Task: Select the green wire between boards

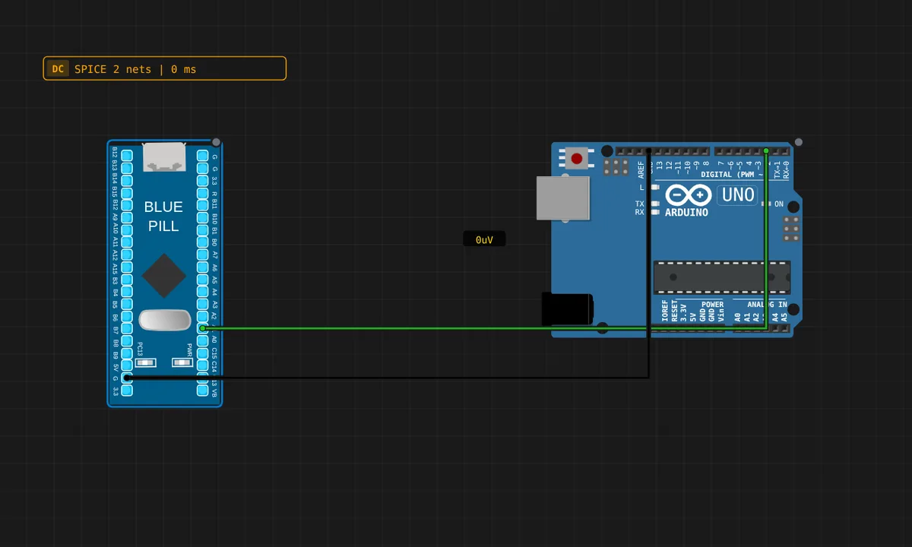Action: click(483, 328)
